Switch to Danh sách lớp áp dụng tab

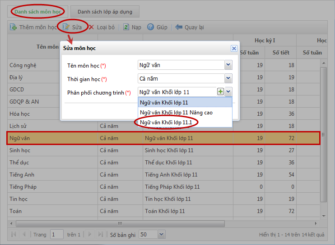(x=105, y=12)
